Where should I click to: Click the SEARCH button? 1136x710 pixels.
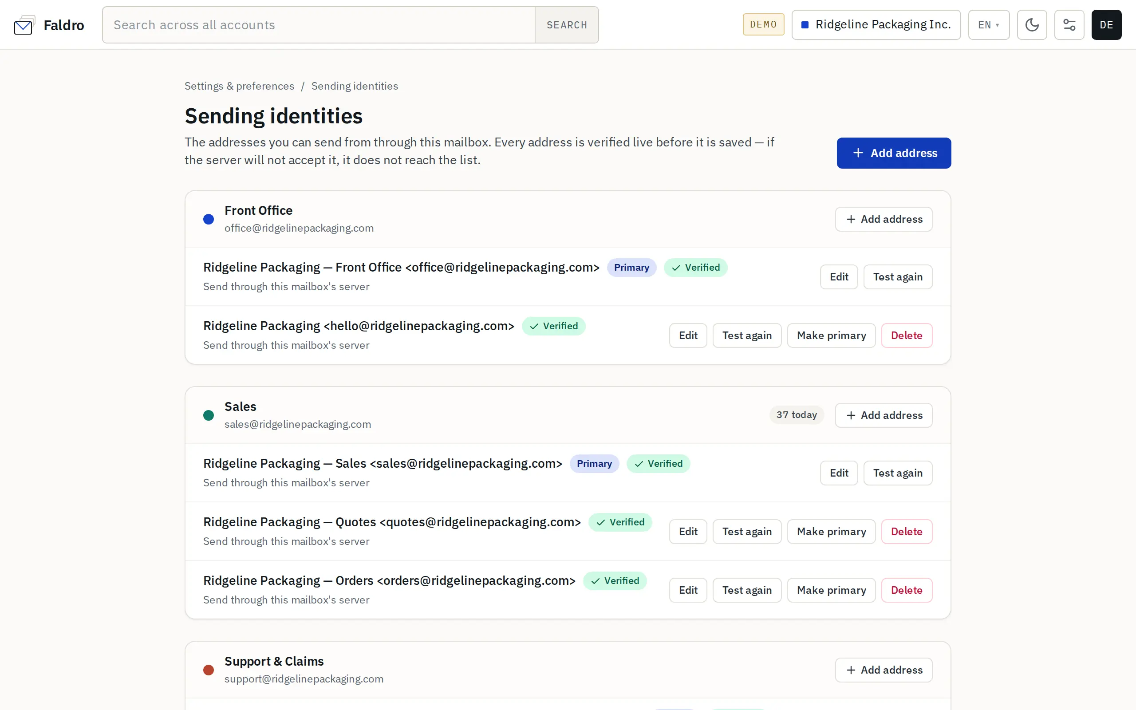(567, 25)
